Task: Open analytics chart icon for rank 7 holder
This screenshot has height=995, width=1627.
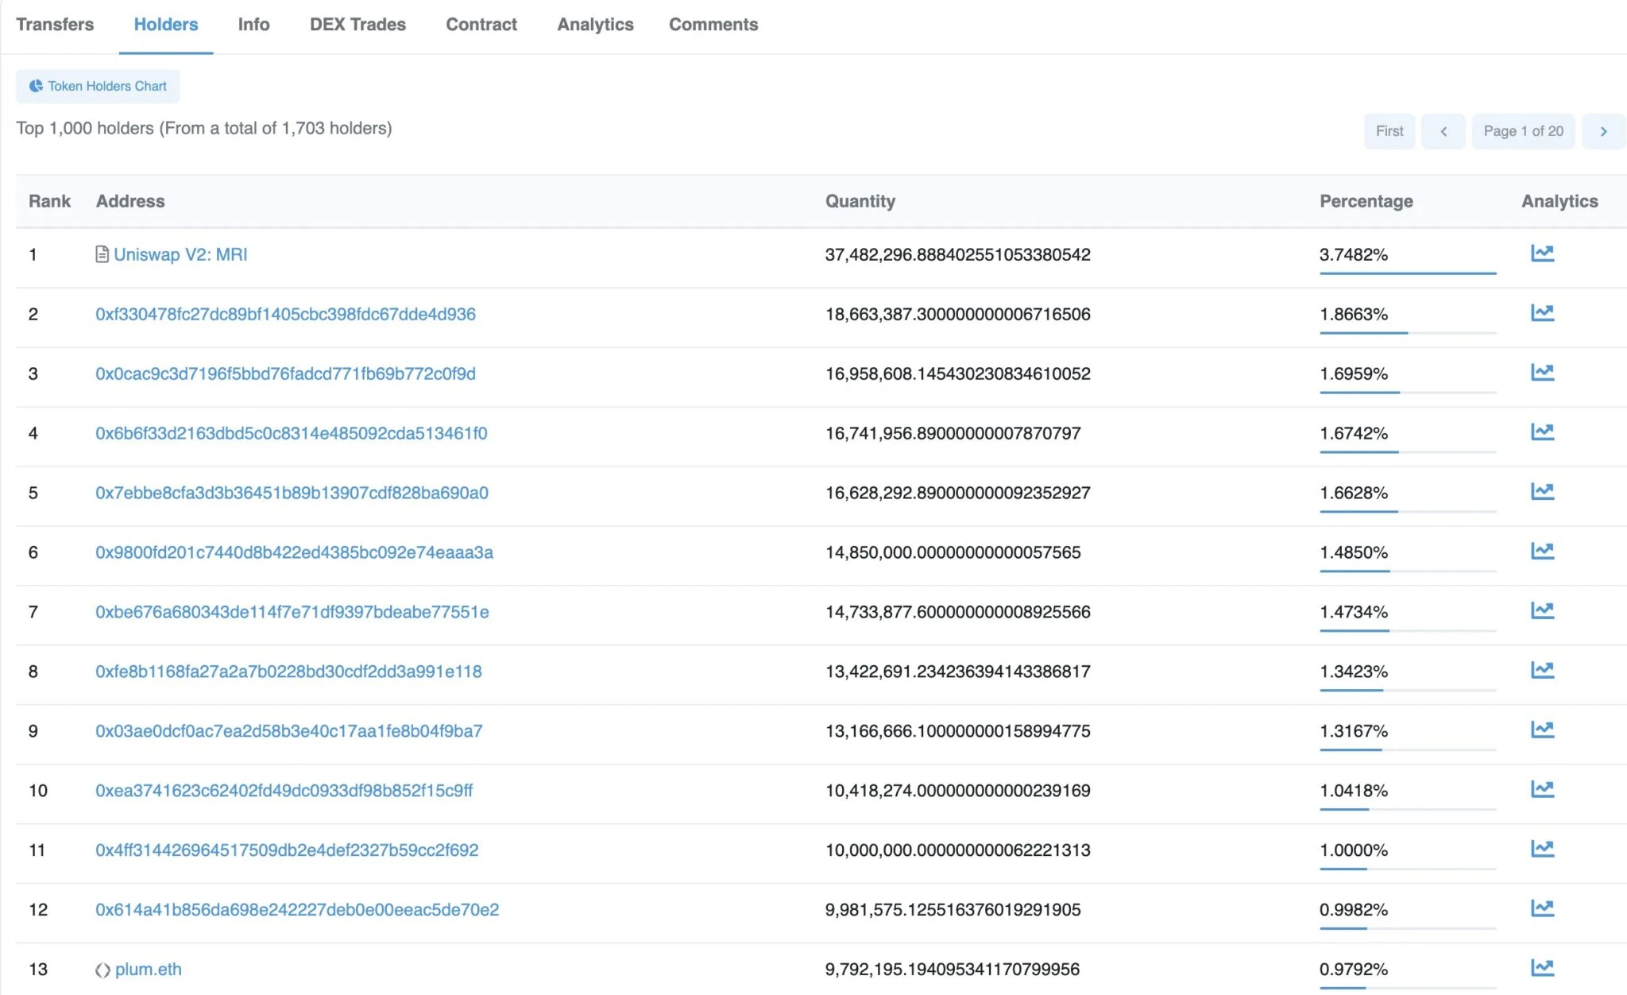Action: [1542, 611]
